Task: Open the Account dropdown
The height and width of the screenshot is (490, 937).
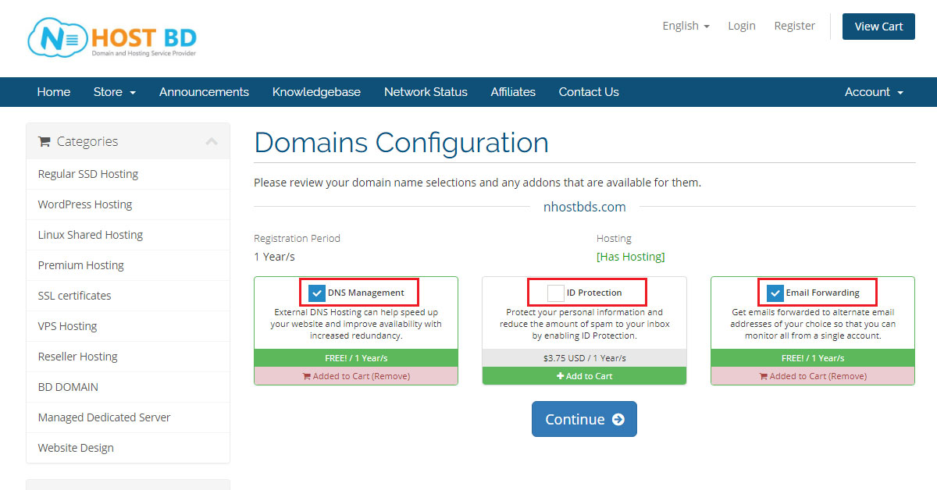Action: pos(872,92)
